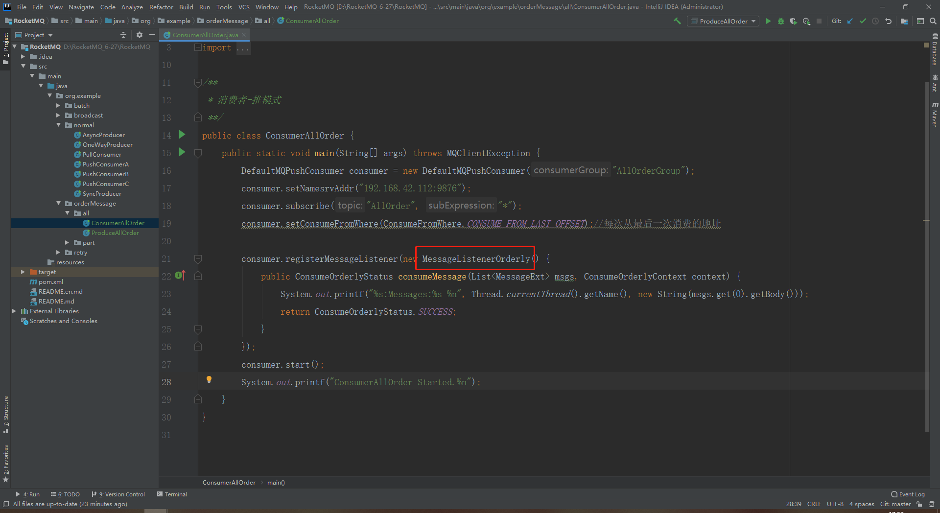Collapse the comment block fold arrow on line 11
Screen dimensions: 940x513
(198, 82)
